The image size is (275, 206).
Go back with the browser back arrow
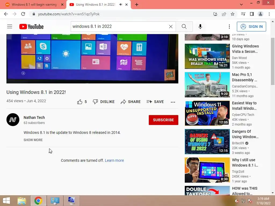pos(6,14)
